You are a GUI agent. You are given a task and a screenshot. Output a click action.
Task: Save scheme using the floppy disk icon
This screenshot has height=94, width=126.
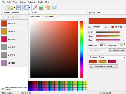tap(19, 8)
